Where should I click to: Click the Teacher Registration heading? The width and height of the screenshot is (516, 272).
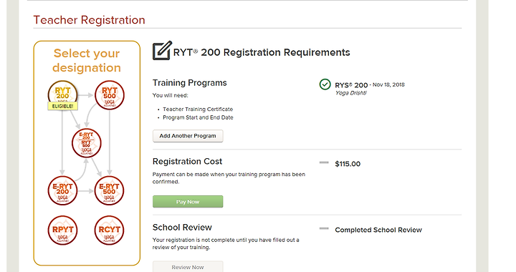pos(89,20)
